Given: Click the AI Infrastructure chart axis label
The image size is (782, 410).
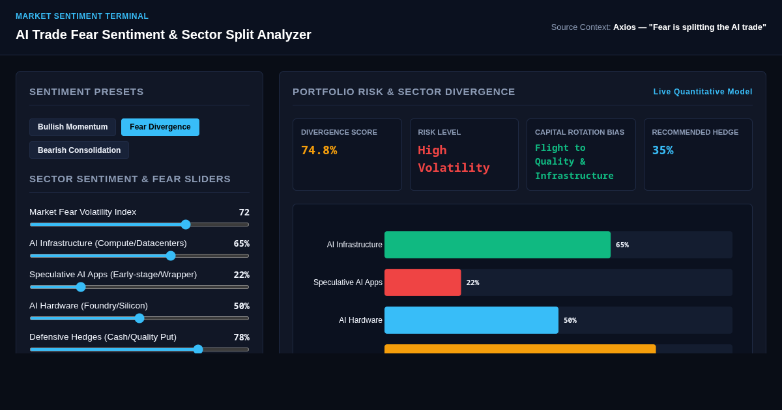Looking at the screenshot, I should (x=355, y=245).
